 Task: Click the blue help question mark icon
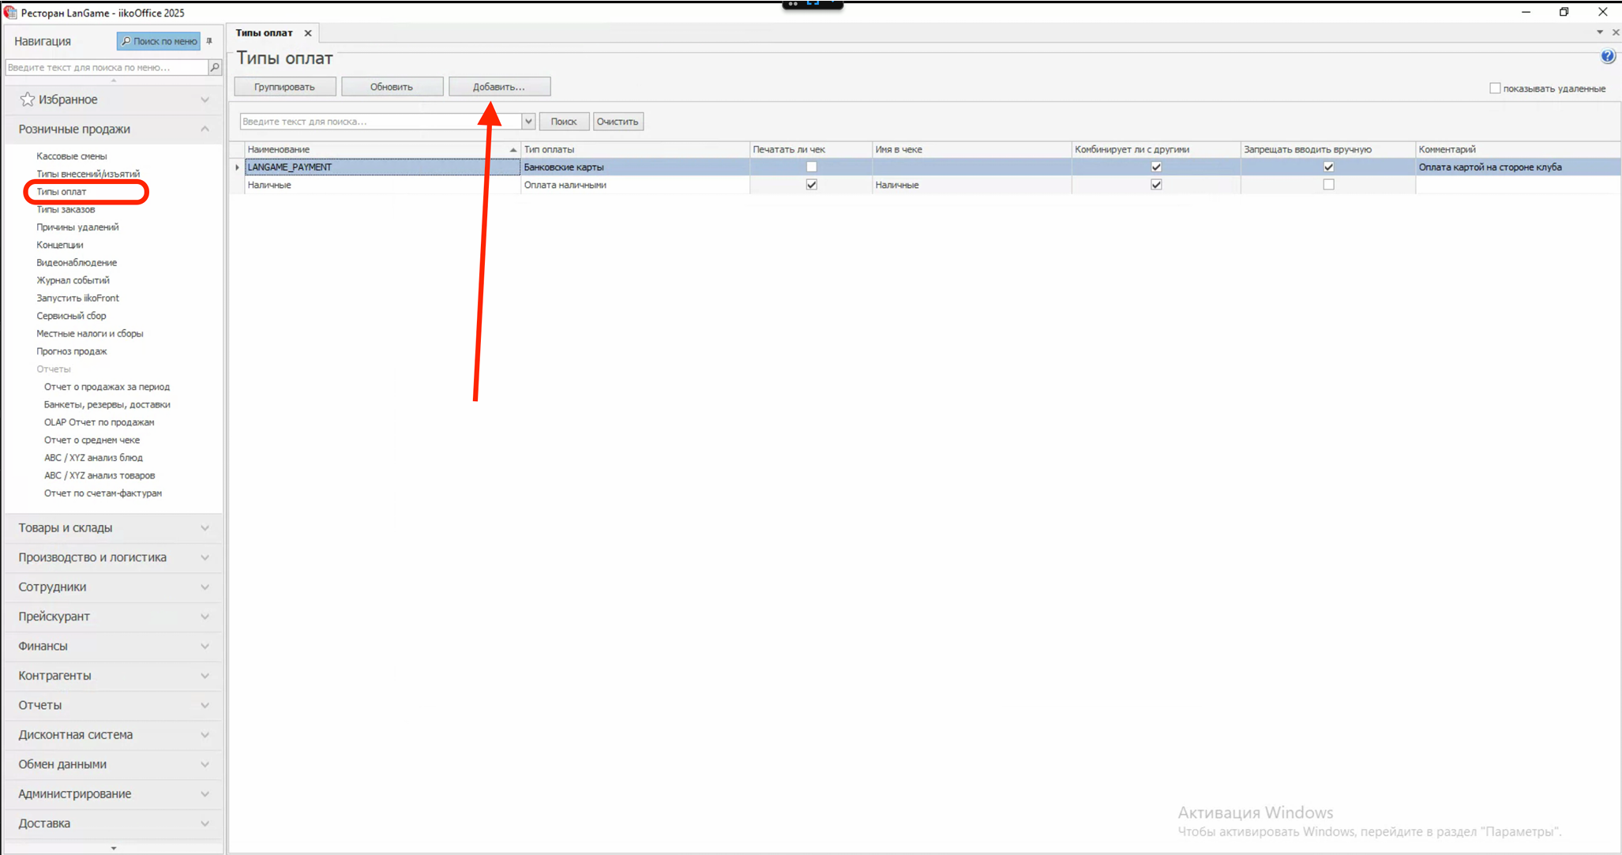(x=1608, y=56)
